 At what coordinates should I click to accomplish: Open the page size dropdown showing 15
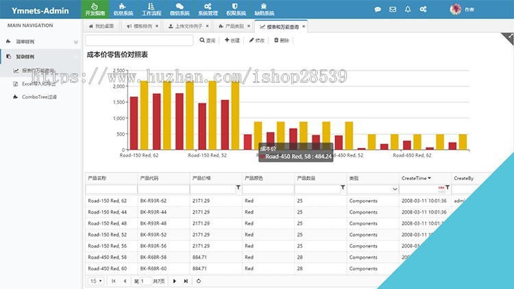(x=96, y=281)
